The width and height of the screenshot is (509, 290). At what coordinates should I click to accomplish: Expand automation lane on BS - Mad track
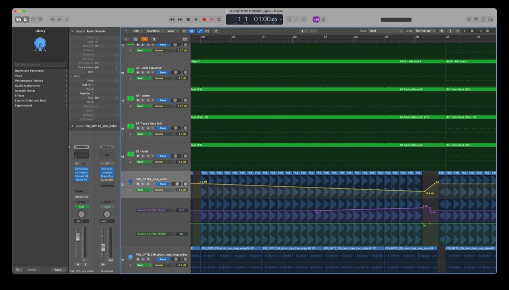coord(130,162)
